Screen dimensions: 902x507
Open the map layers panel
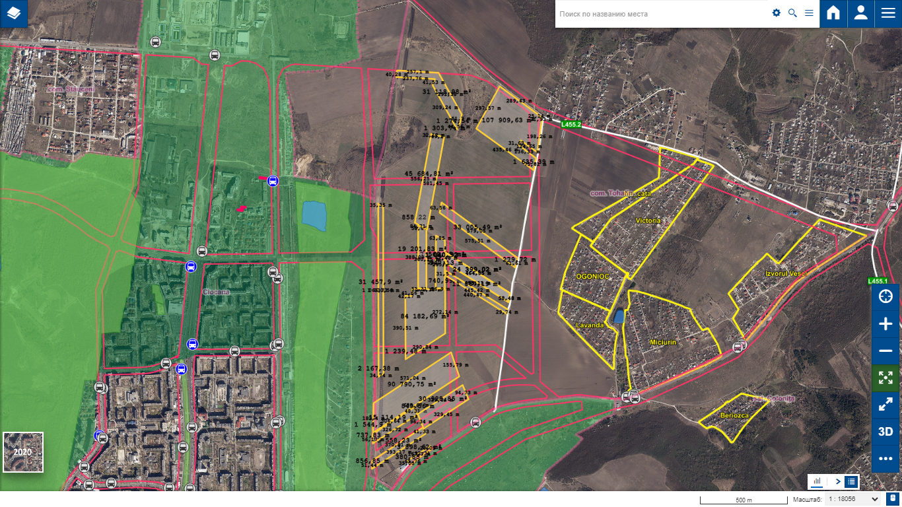pyautogui.click(x=14, y=14)
